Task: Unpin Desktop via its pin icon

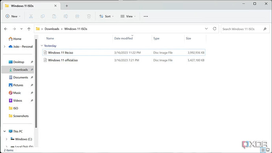Action: point(32,62)
